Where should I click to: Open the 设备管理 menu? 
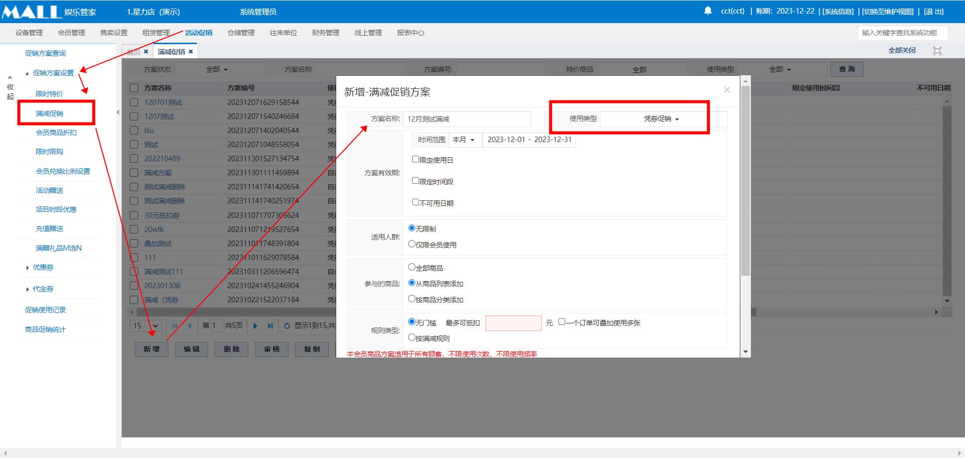point(29,33)
